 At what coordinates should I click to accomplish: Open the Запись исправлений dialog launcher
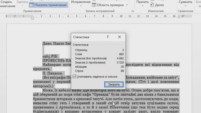[133, 11]
